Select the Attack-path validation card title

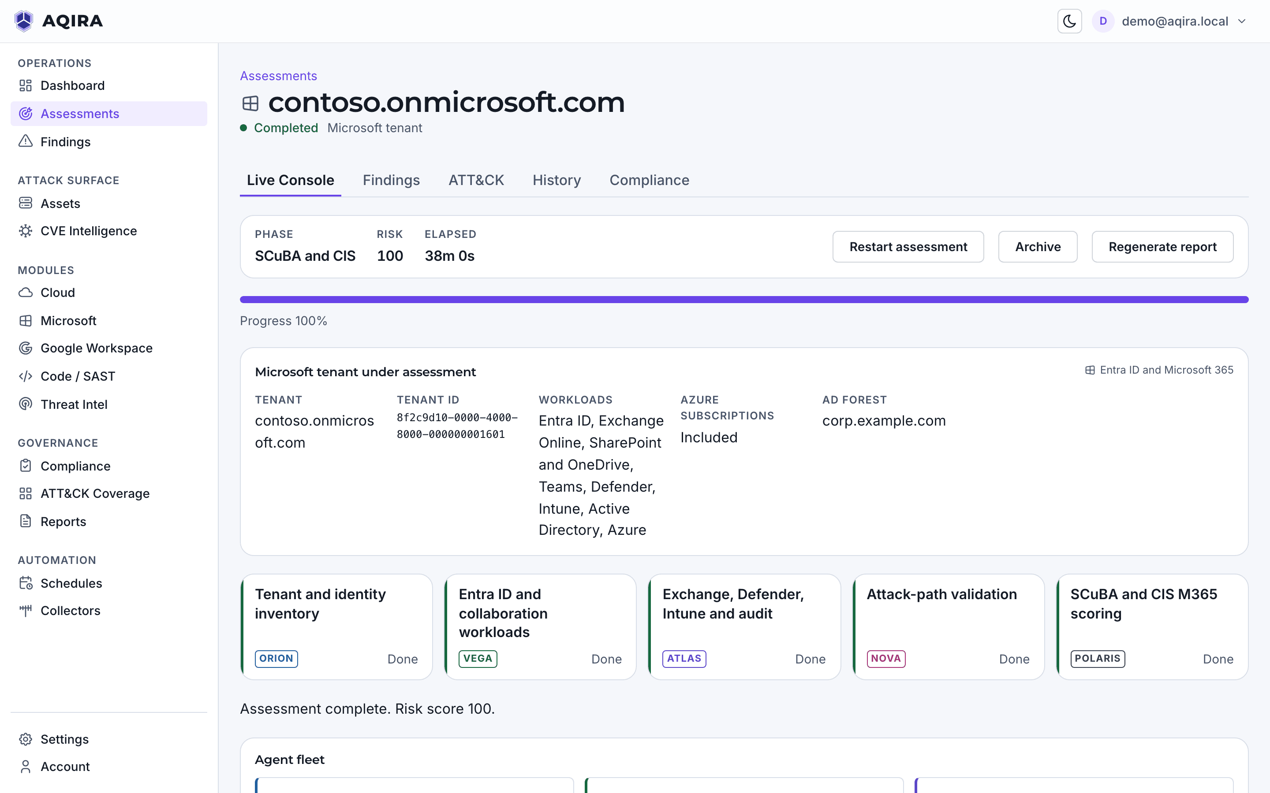[941, 594]
